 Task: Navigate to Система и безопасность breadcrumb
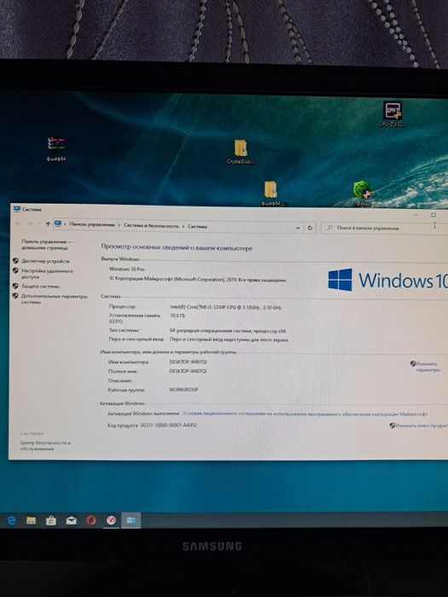click(x=151, y=226)
